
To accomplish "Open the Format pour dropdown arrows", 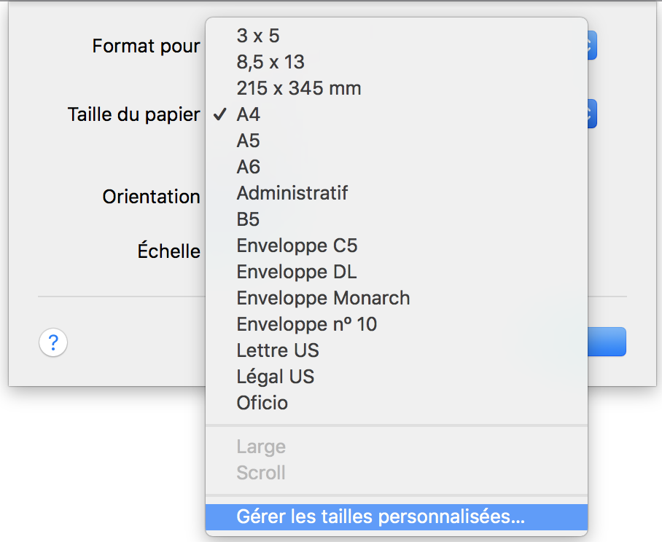I will pos(592,45).
